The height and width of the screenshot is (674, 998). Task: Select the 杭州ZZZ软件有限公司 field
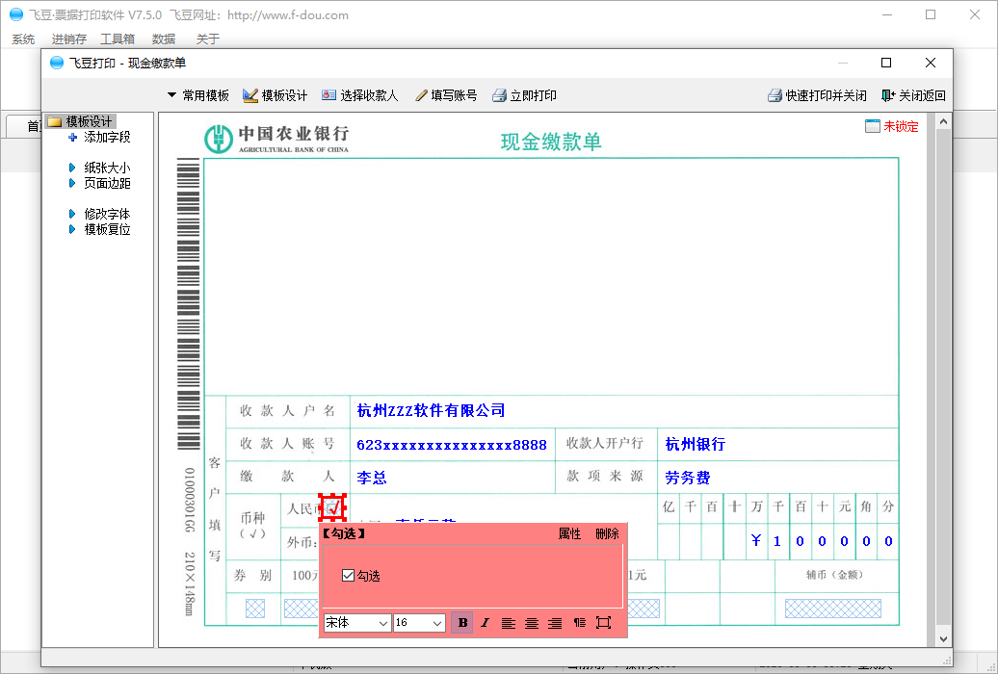(431, 410)
